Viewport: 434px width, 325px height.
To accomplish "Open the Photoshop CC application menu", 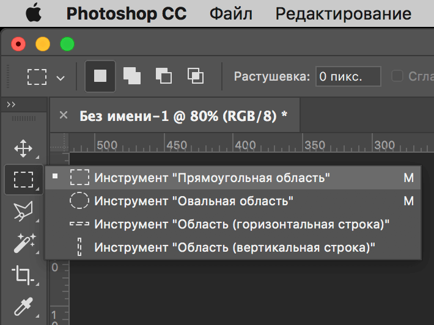I will pos(127,13).
